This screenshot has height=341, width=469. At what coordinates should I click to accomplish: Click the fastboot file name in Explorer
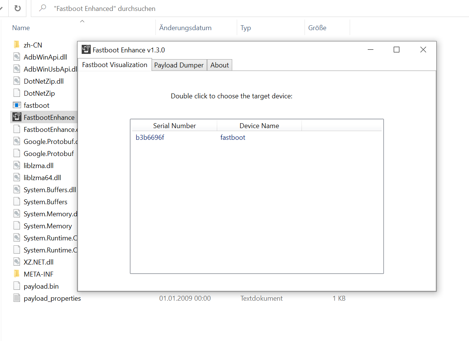click(x=37, y=106)
